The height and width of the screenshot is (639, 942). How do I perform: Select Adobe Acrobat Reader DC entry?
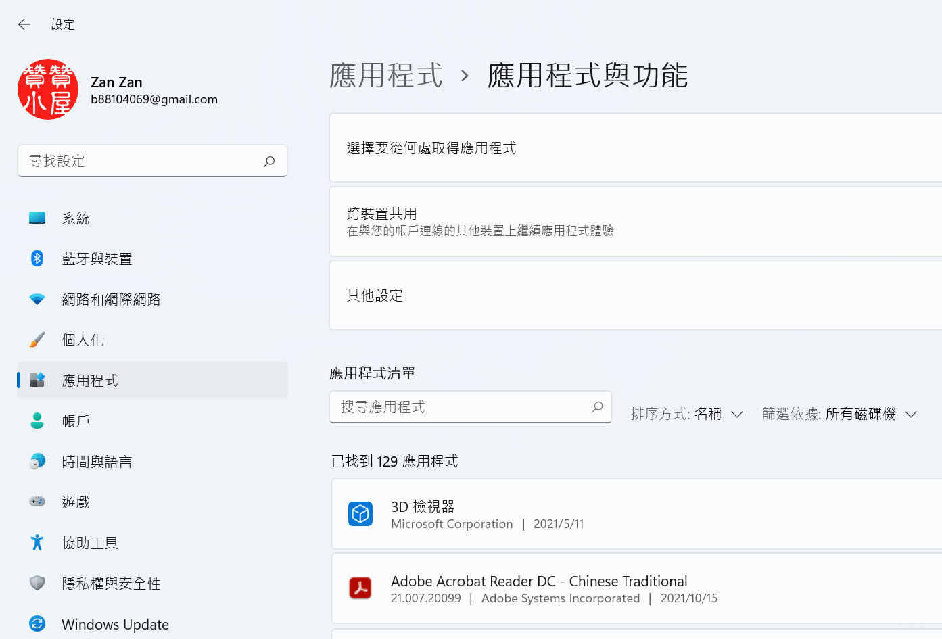[x=636, y=588]
